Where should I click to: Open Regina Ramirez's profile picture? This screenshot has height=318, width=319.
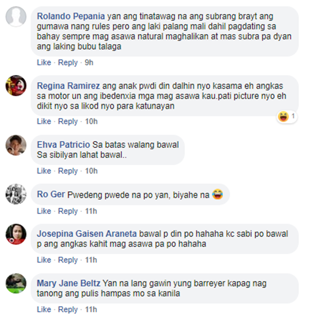click(x=16, y=86)
